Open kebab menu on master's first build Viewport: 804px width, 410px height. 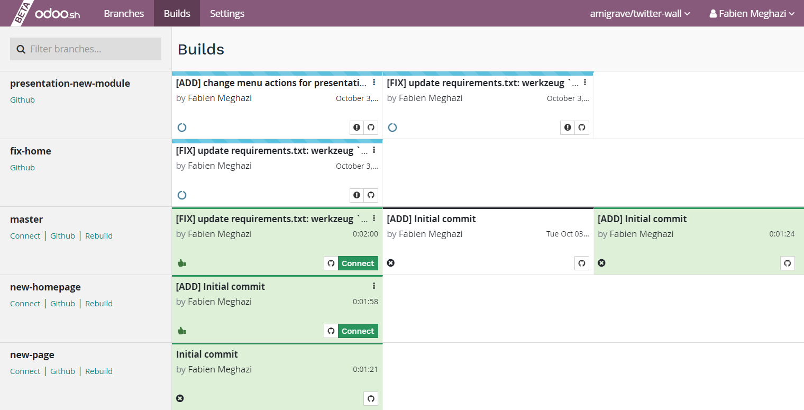pos(374,218)
